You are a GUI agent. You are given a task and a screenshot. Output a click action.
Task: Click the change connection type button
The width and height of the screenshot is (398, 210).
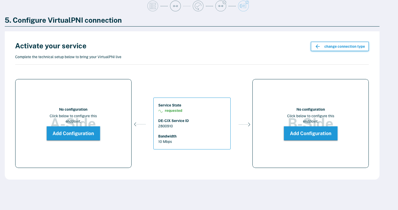pyautogui.click(x=340, y=47)
